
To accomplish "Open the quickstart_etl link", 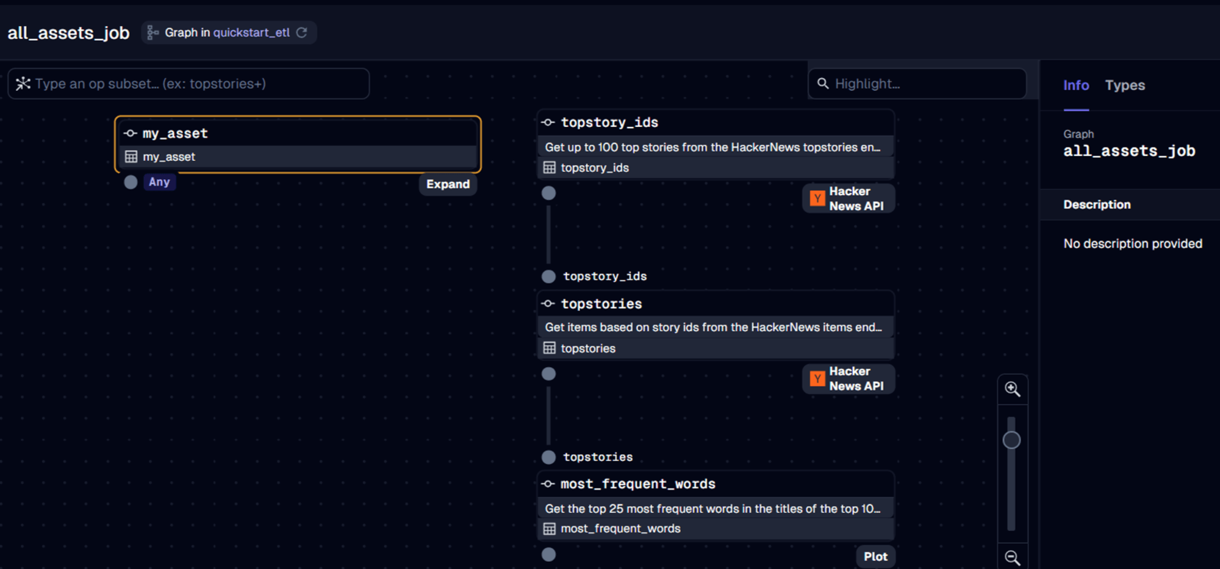I will coord(251,33).
